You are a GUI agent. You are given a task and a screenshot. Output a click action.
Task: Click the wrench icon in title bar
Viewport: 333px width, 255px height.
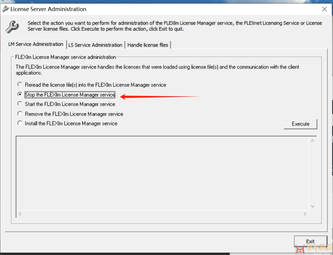[5, 9]
